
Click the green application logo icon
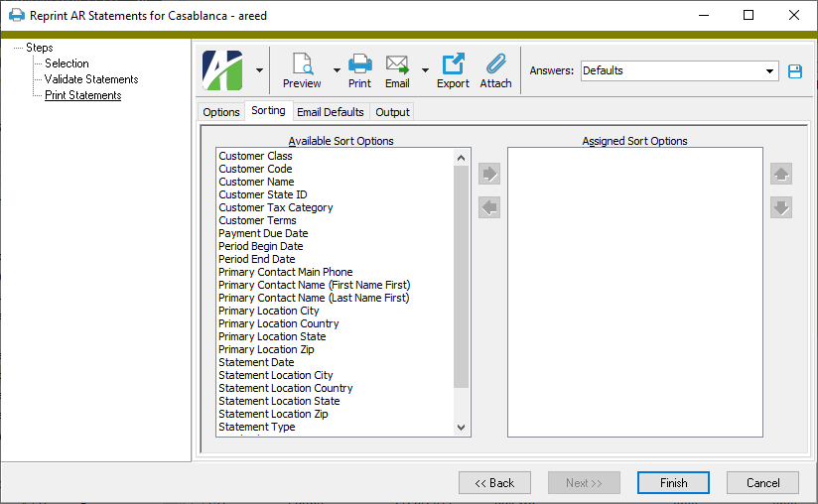pyautogui.click(x=222, y=70)
